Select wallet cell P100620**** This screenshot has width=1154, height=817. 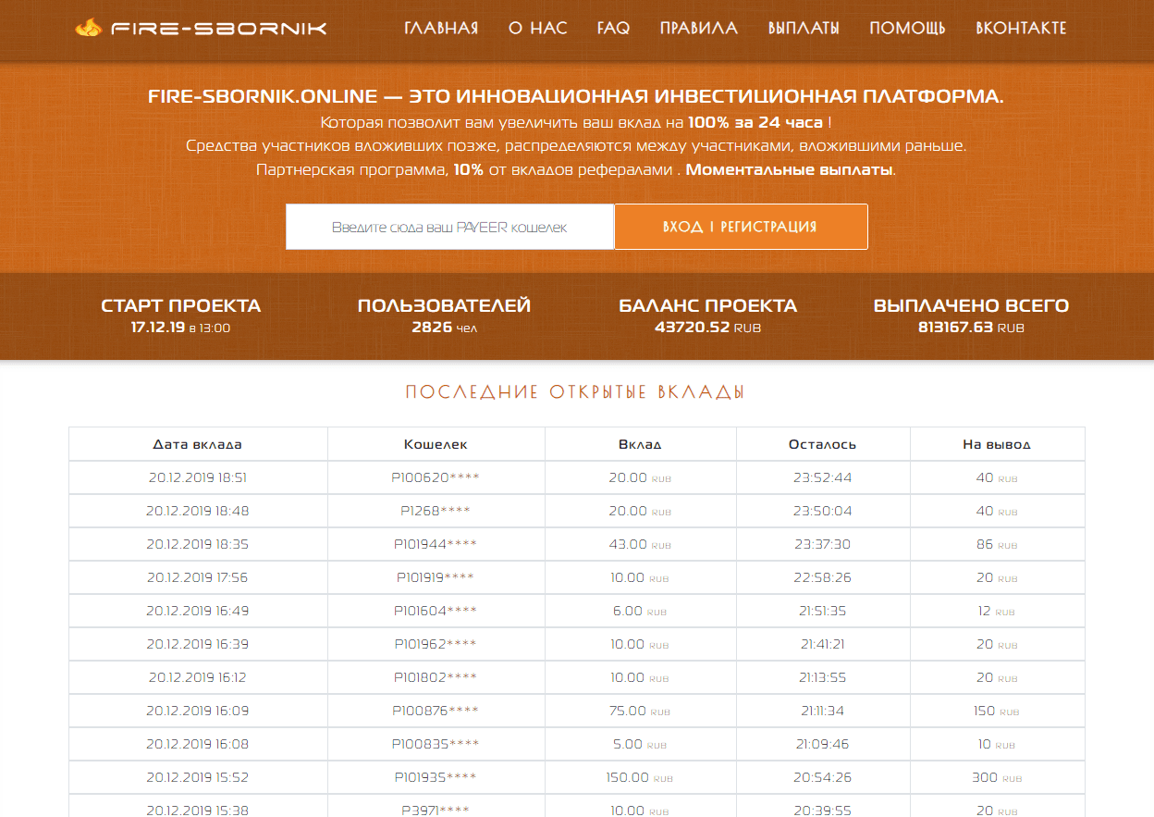pyautogui.click(x=436, y=477)
